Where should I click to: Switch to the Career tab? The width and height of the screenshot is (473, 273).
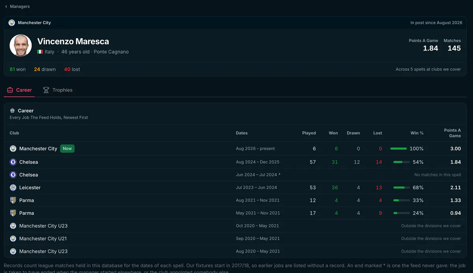[19, 90]
